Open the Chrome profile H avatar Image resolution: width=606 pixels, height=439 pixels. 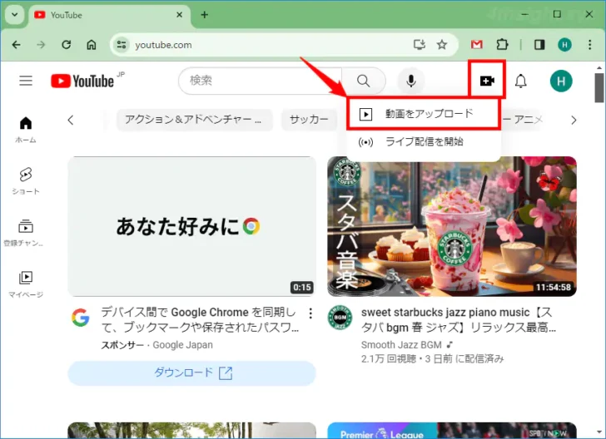pyautogui.click(x=564, y=45)
